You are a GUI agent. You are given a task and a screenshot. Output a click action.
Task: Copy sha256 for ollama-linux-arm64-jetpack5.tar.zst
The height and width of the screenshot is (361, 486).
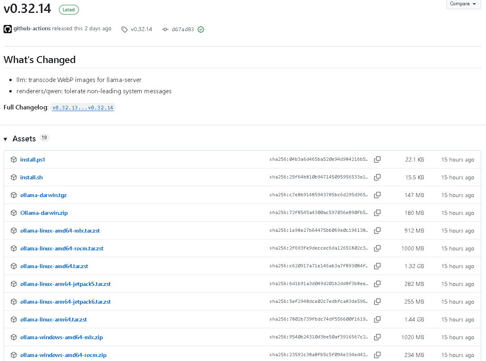coord(377,284)
